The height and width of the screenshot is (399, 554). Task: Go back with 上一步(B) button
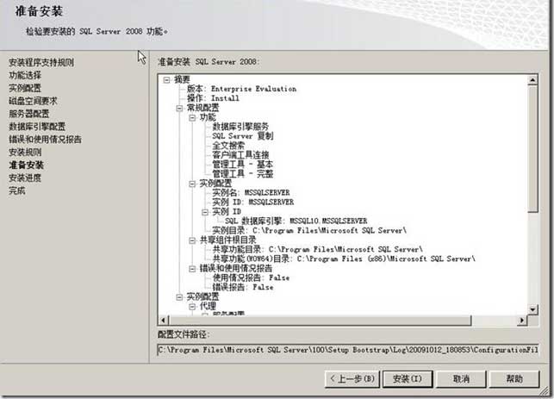352,379
